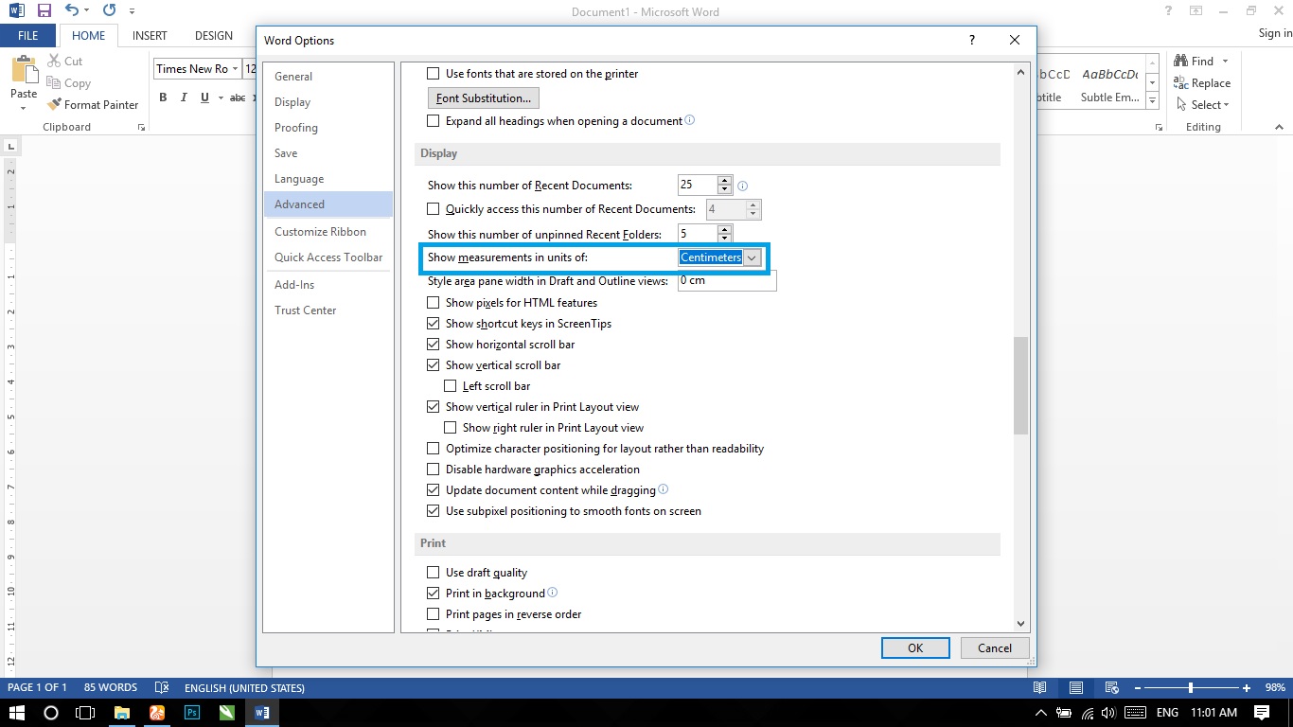Click Style area pane width field
This screenshot has width=1293, height=727.
click(727, 281)
